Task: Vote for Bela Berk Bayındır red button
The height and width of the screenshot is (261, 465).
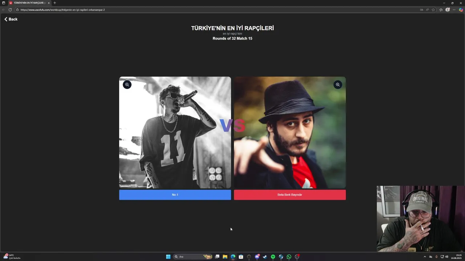Action: 290,195
